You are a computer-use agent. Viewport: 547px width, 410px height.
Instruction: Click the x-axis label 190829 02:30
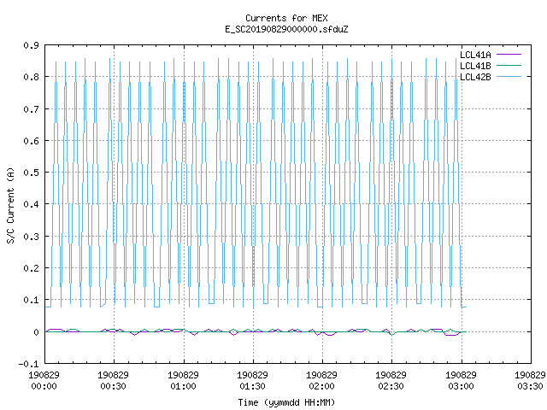pos(391,381)
